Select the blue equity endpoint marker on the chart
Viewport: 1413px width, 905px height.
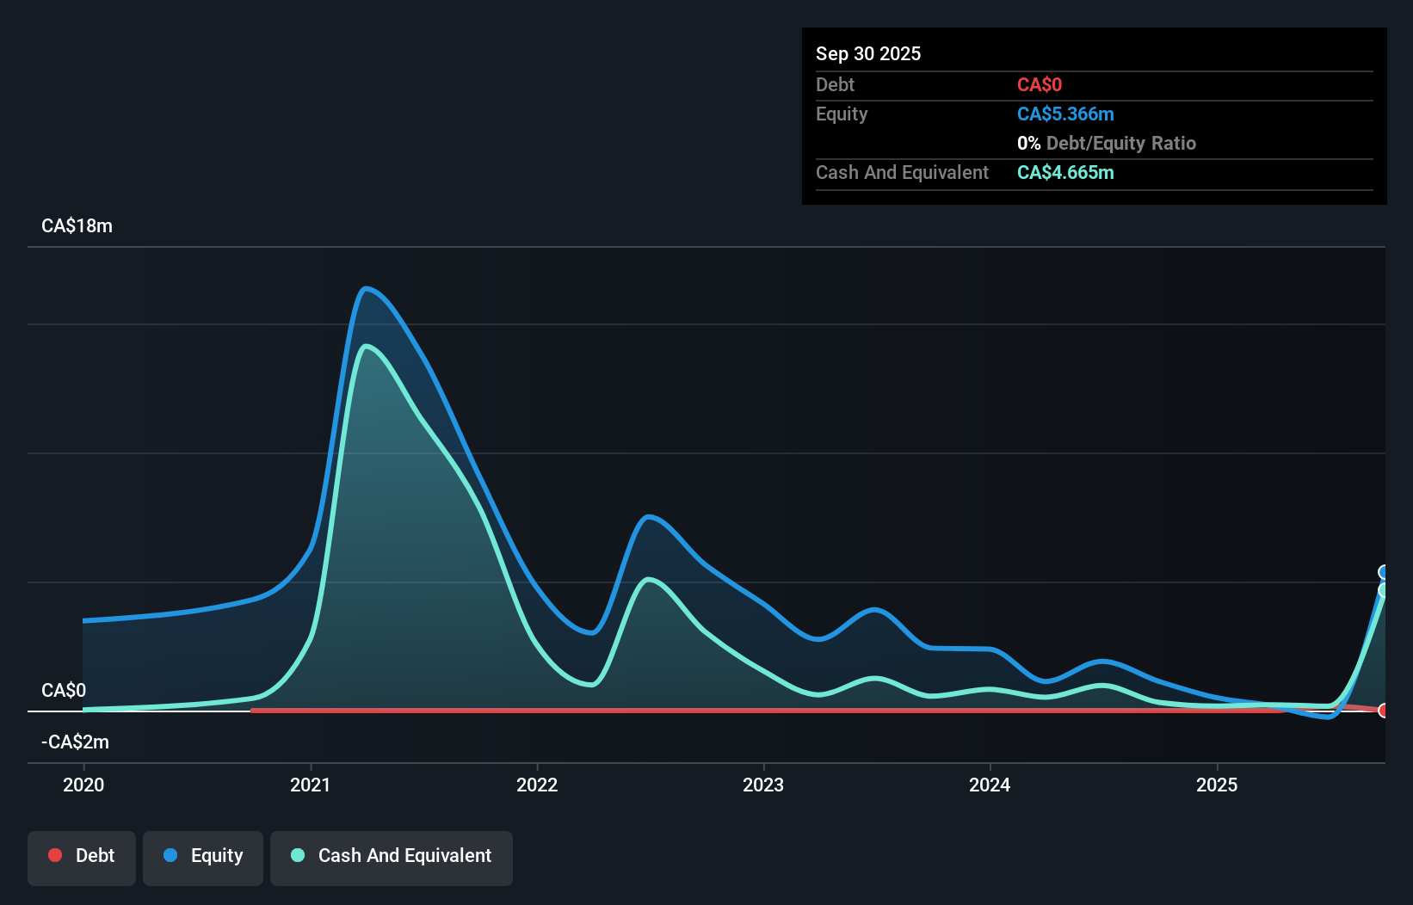[x=1384, y=572]
